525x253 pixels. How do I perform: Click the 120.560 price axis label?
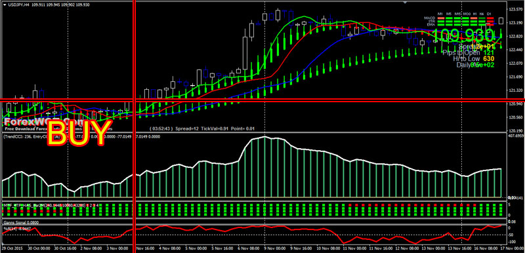(515, 117)
